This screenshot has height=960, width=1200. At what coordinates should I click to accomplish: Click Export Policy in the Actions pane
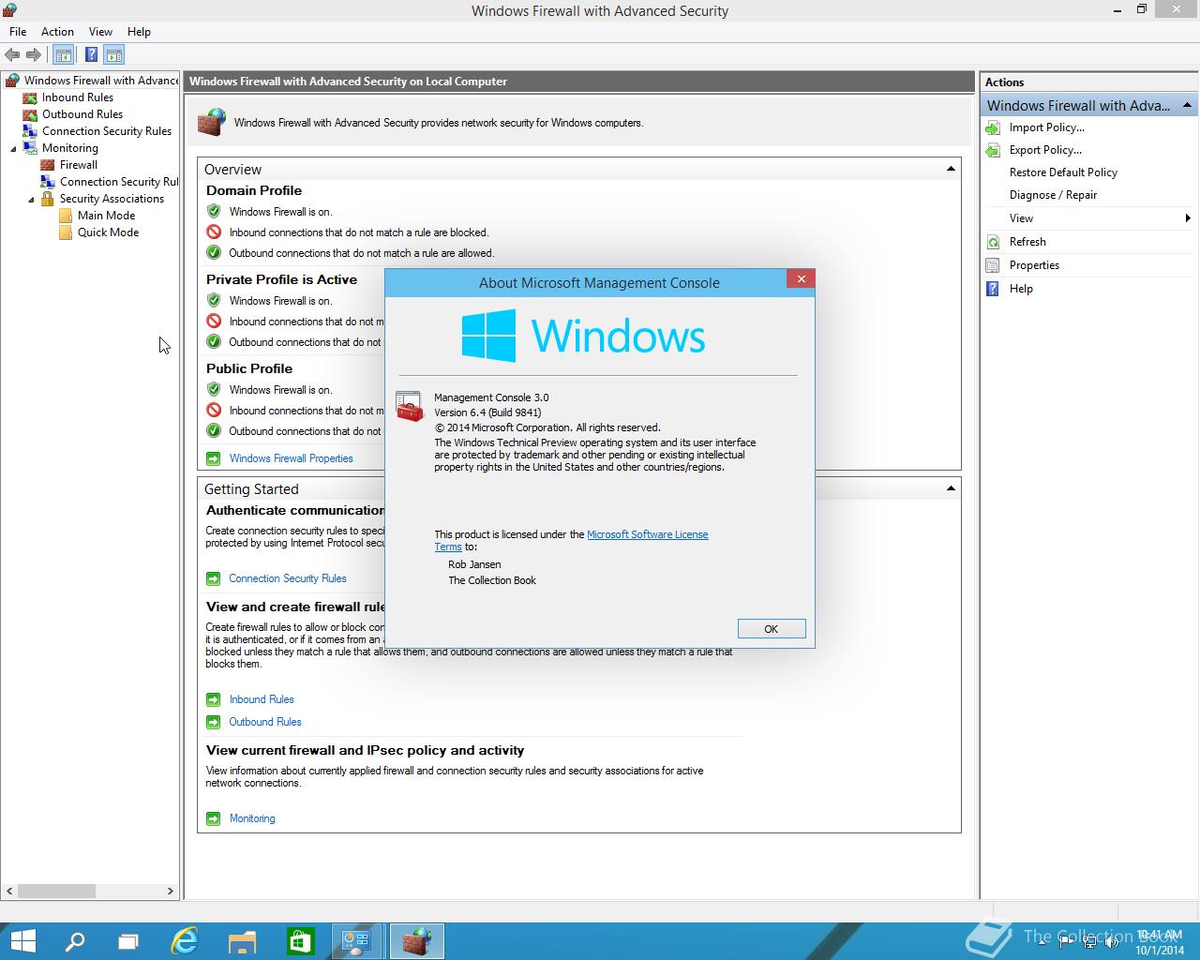tap(1045, 150)
